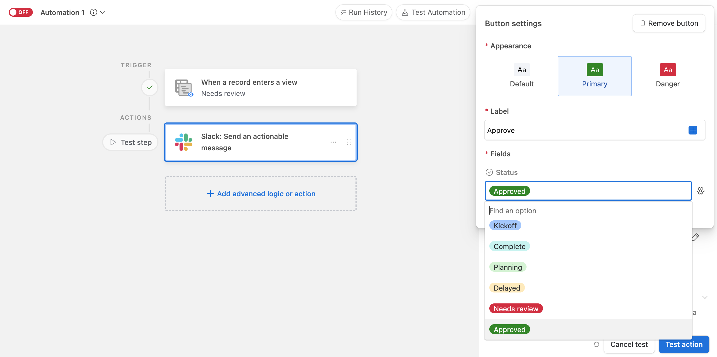Click trash icon on Remove button
Image resolution: width=717 pixels, height=357 pixels.
pos(642,23)
